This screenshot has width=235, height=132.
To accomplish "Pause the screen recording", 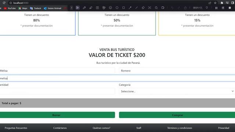I will [x=216, y=8].
